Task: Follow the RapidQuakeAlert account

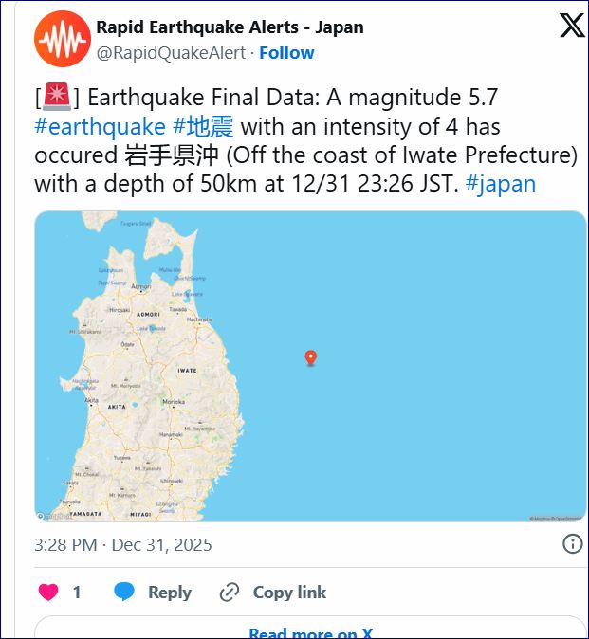Action: click(x=286, y=53)
